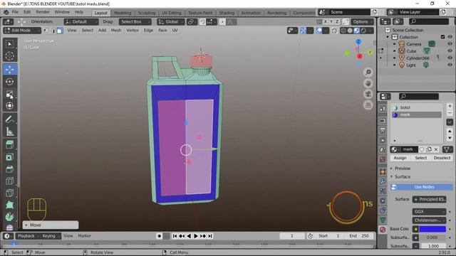This screenshot has width=456, height=256.
Task: Select material preview viewport shading
Action: click(x=356, y=31)
